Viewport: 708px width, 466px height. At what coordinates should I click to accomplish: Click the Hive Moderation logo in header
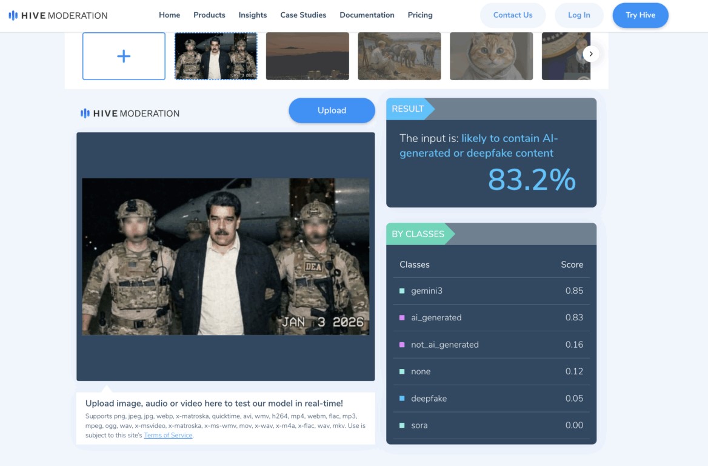(58, 15)
